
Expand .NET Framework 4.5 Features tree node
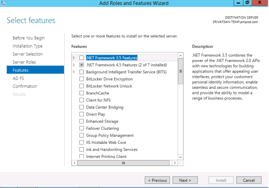coord(74,65)
